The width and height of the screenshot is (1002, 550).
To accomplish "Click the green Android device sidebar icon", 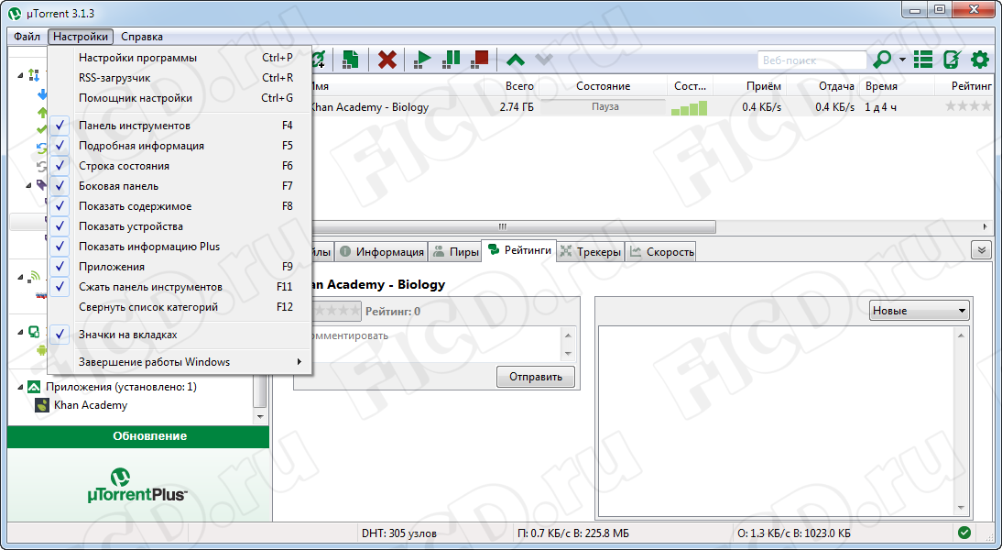I will pos(42,350).
